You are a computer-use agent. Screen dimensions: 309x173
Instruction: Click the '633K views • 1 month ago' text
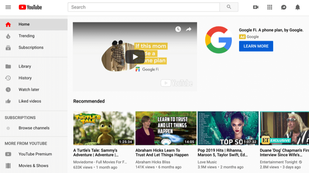[x=95, y=167]
